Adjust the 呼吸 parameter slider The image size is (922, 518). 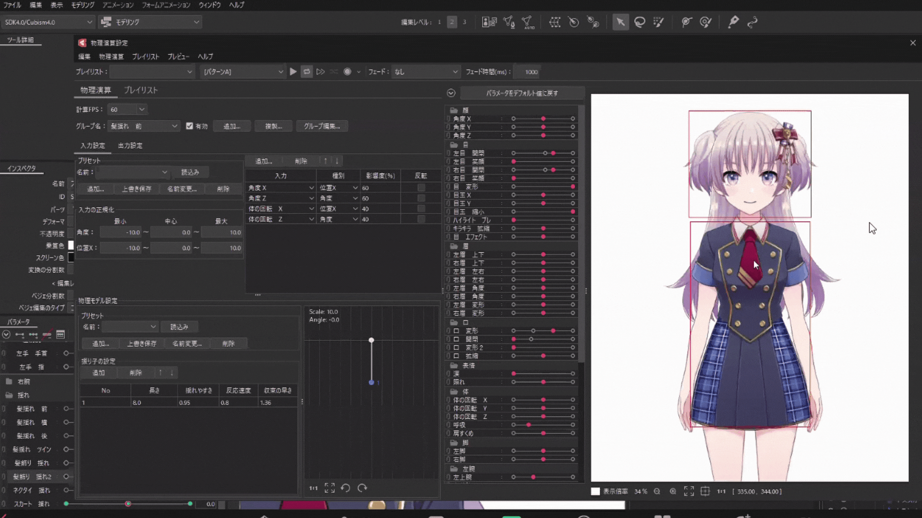(543, 425)
